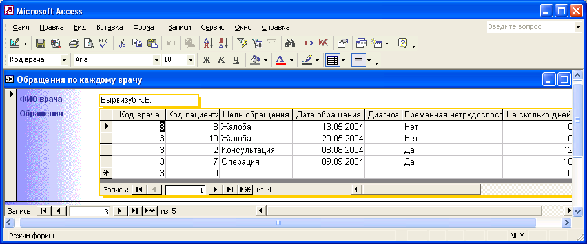587x244 pixels.
Task: Click the Delete record toolbar icon
Action: tap(324, 43)
